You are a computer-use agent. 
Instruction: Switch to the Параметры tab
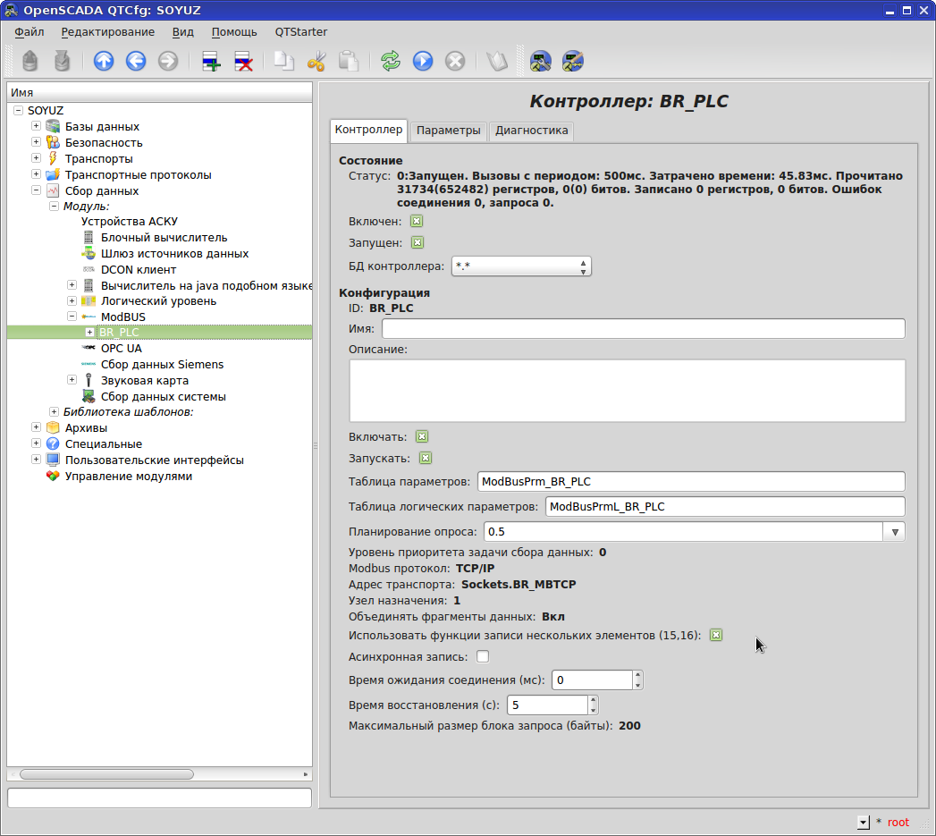point(448,131)
